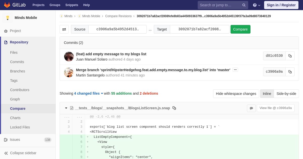The image size is (303, 159).
Task: Copy commit SHA c3906a9a
Action: click(290, 72)
